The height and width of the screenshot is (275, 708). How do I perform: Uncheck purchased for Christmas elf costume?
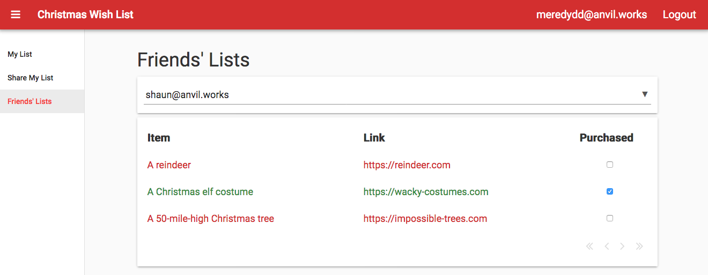(609, 191)
